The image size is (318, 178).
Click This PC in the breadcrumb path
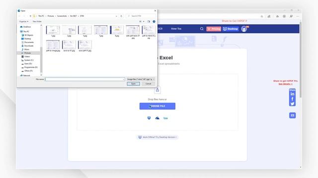(41, 16)
